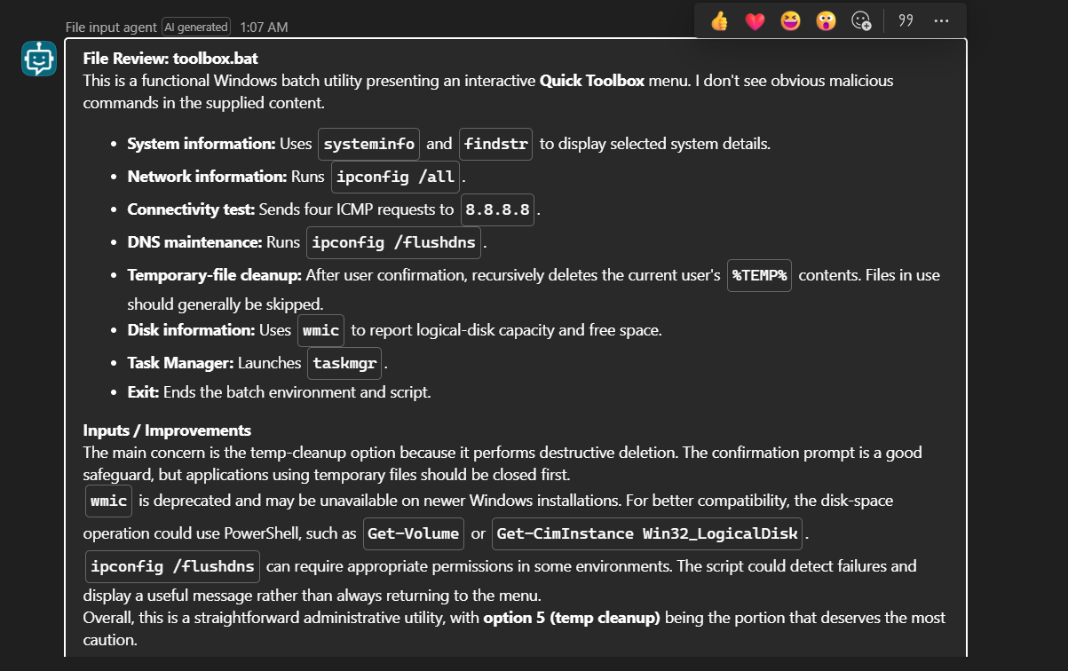The width and height of the screenshot is (1068, 671).
Task: Click the AI generated badge
Action: (195, 28)
